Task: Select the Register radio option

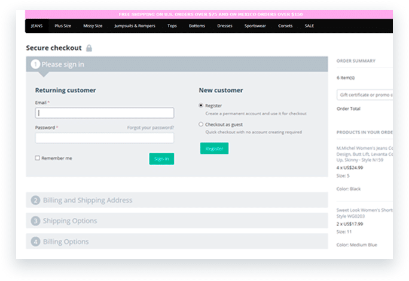Action: click(201, 106)
